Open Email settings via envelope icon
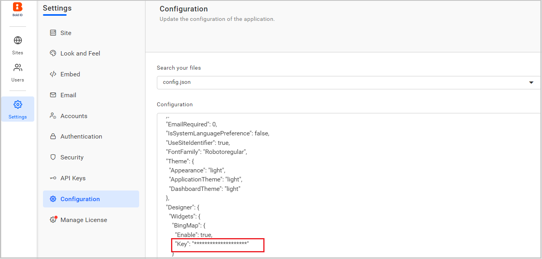The image size is (542, 259). [x=53, y=95]
